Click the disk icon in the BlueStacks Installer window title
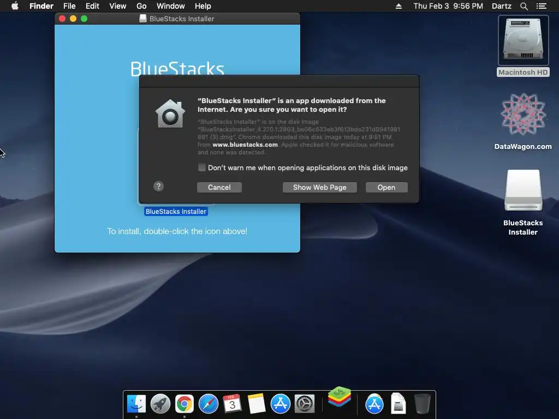This screenshot has height=419, width=559. 143,19
